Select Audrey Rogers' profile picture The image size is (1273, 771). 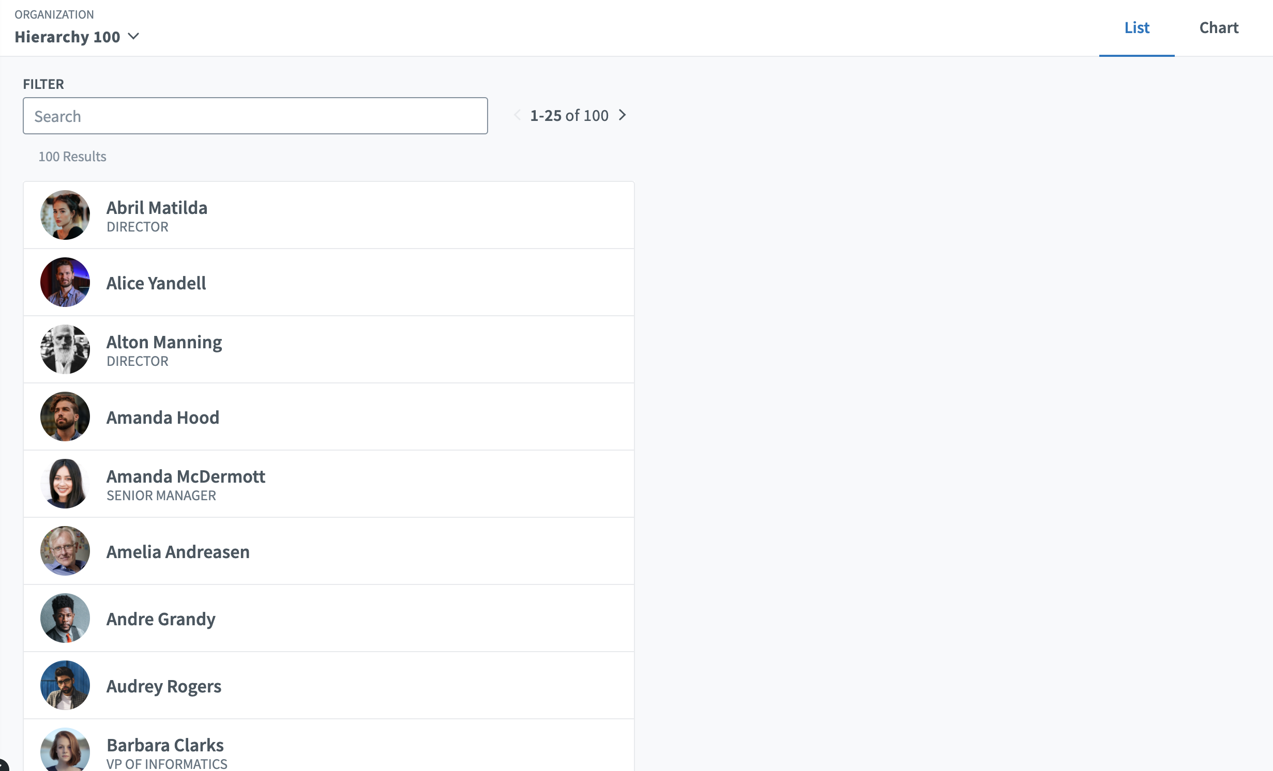pos(65,685)
